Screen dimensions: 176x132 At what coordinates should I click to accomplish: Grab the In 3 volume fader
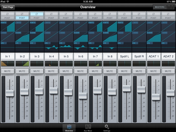point(39,91)
